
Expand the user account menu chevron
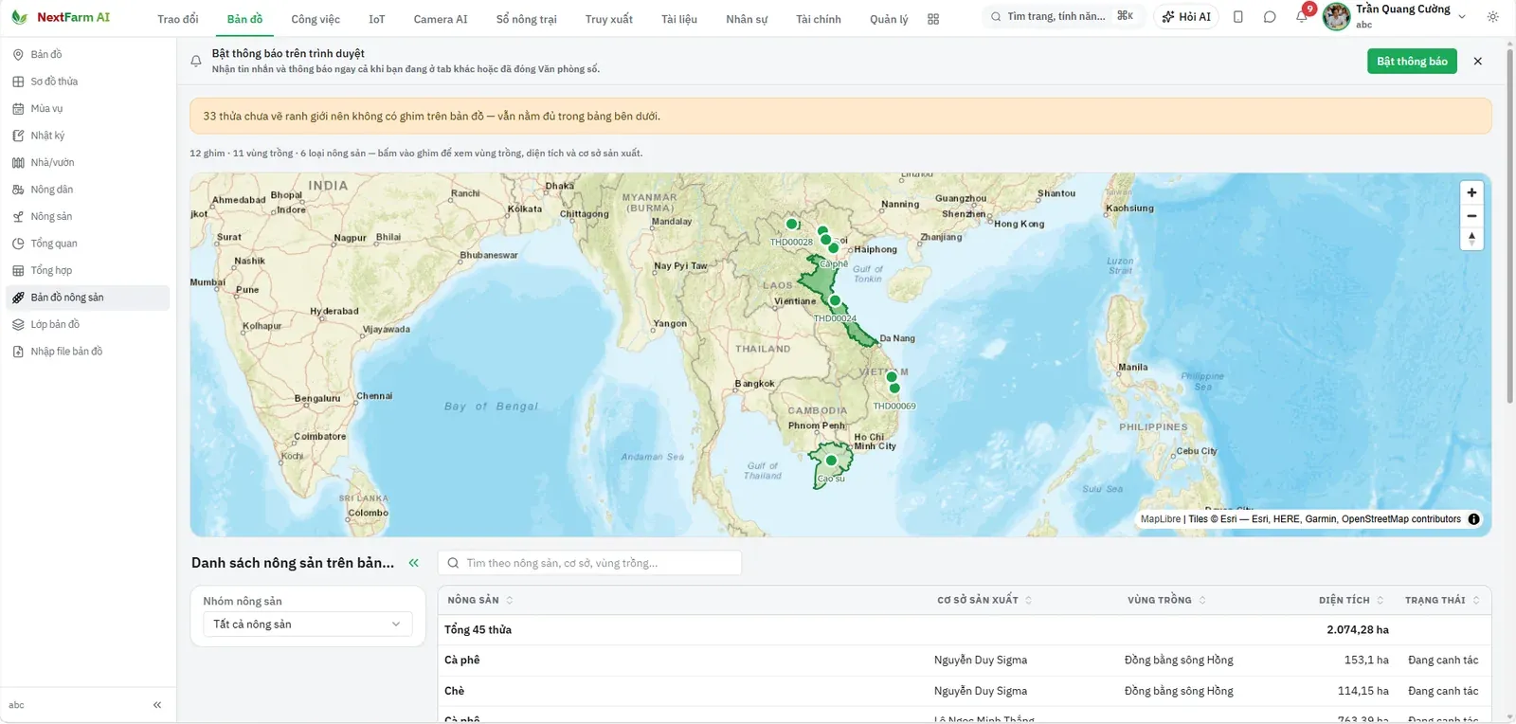point(1461,17)
